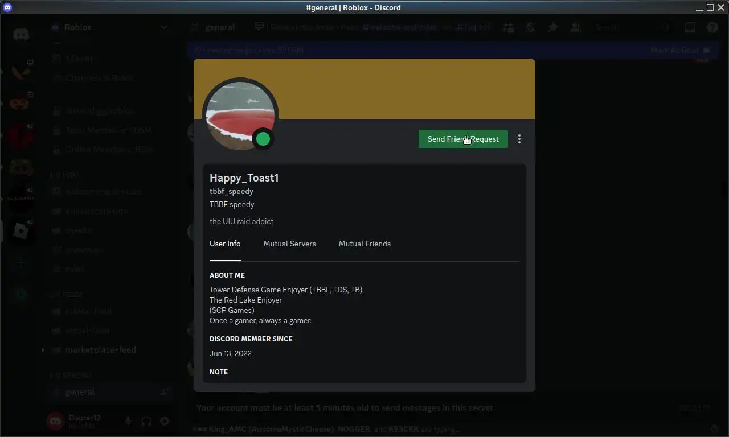This screenshot has width=729, height=437.
Task: Expand the marketplace-feed channel threads arrow
Action: coord(43,349)
